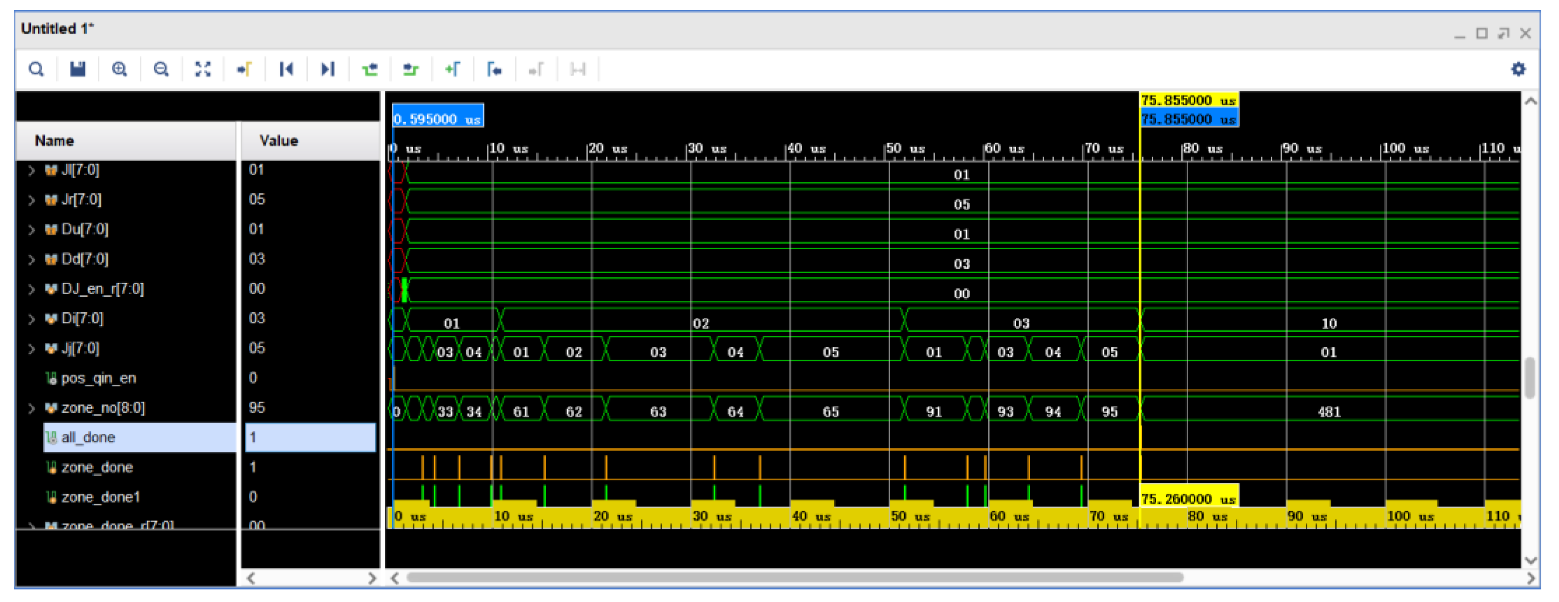Click the Add Marker icon

pos(452,69)
